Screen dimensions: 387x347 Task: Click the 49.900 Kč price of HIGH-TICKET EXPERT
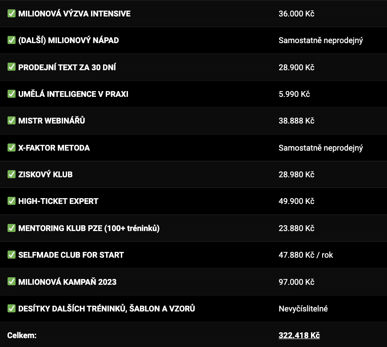coord(296,201)
